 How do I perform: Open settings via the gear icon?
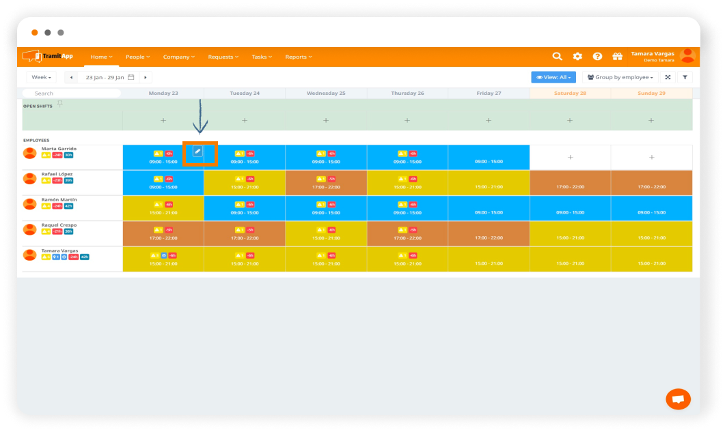click(577, 57)
